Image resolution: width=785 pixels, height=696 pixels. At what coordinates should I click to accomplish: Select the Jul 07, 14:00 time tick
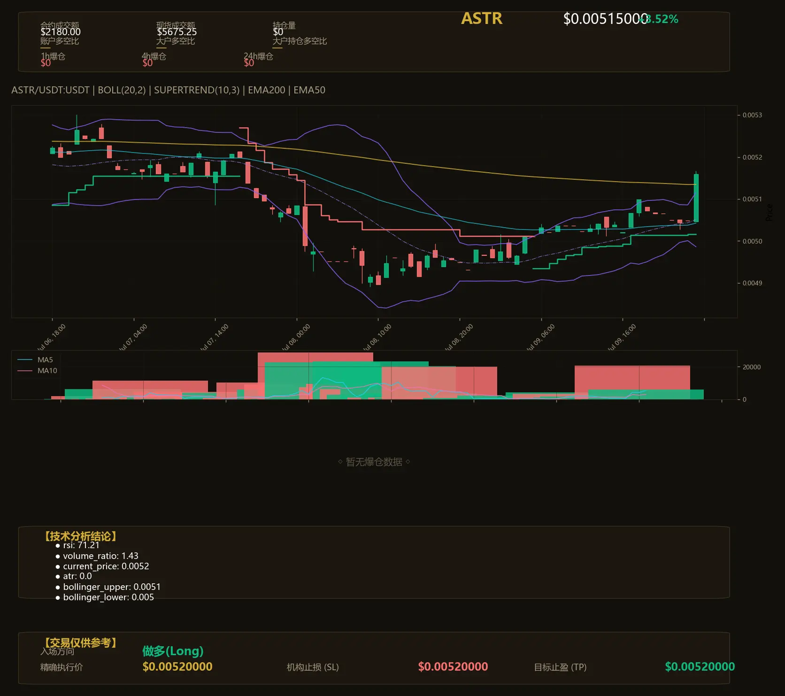tap(214, 338)
